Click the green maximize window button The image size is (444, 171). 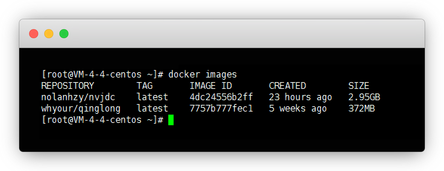point(64,34)
